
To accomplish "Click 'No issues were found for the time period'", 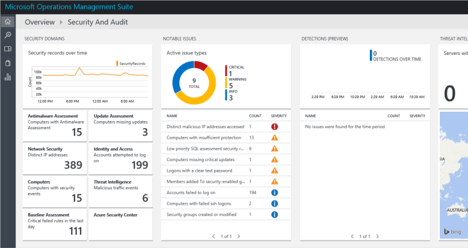I will [x=345, y=127].
